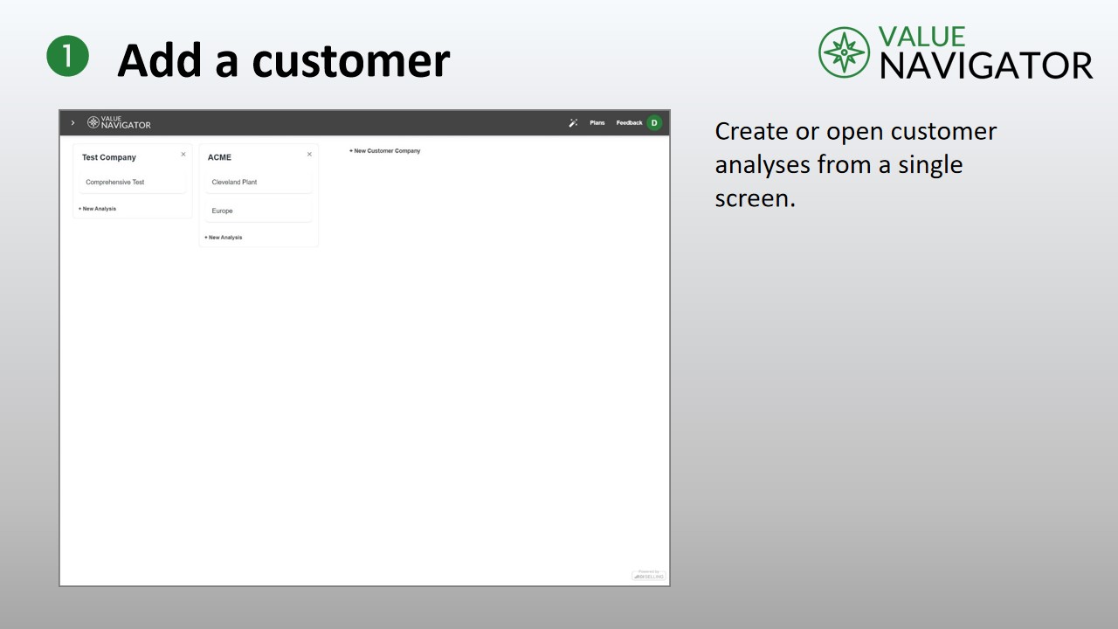The height and width of the screenshot is (629, 1118).
Task: Add New Analysis under Test Company
Action: coord(97,209)
